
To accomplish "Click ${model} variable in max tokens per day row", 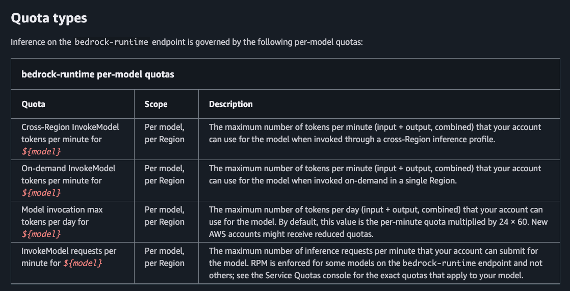I will point(41,234).
